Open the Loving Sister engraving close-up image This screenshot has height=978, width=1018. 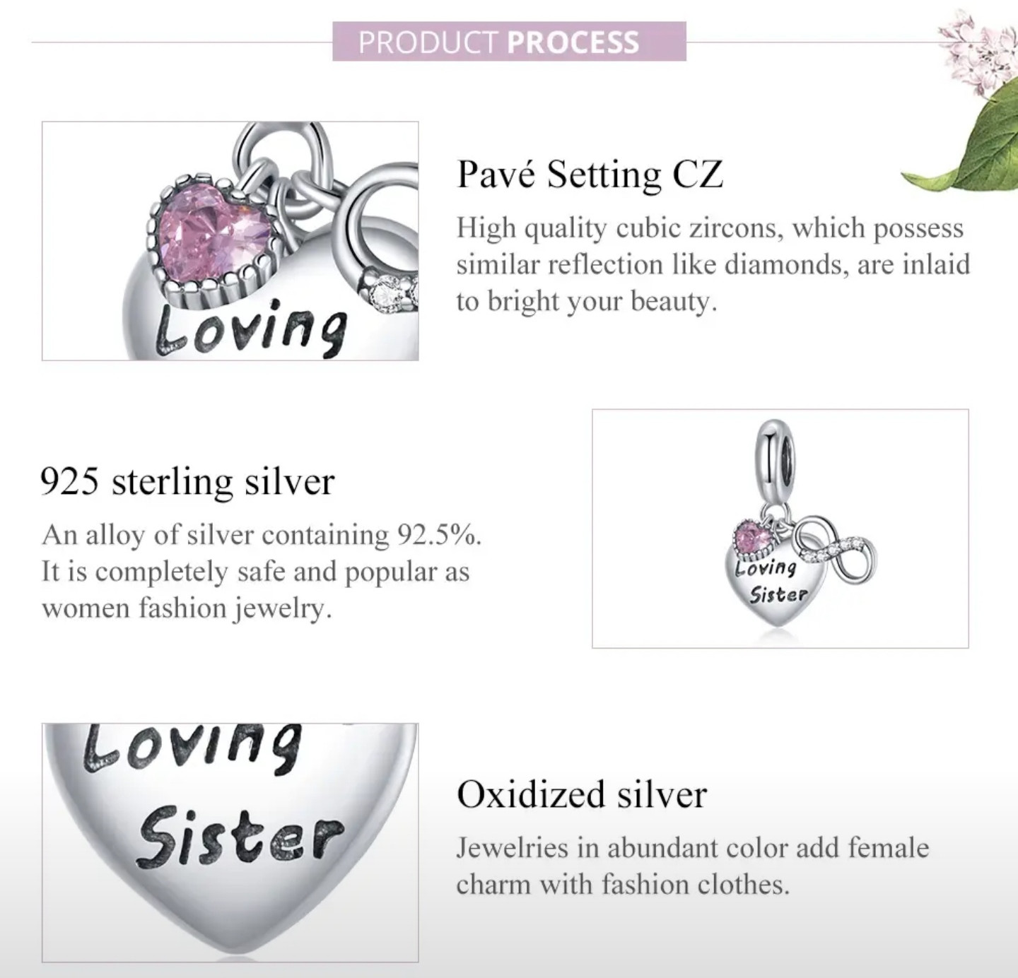click(x=230, y=842)
